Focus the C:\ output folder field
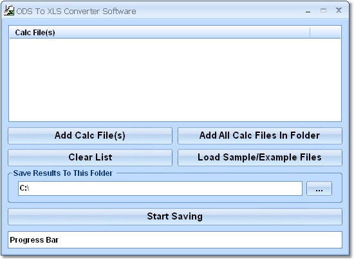The height and width of the screenshot is (260, 354). 160,188
